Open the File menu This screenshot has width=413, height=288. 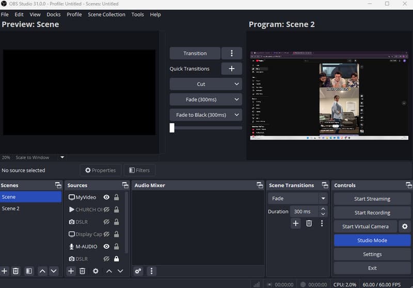coord(5,14)
